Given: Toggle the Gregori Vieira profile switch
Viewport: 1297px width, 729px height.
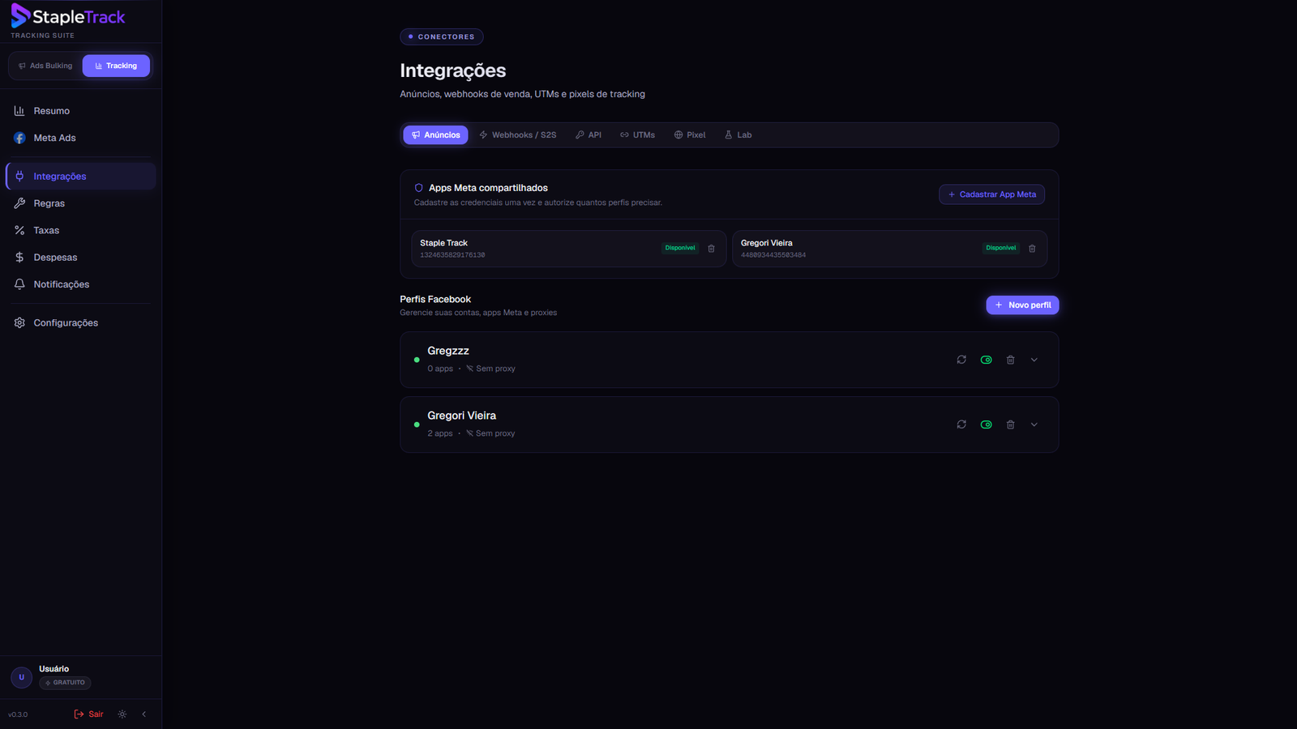Looking at the screenshot, I should 986,424.
